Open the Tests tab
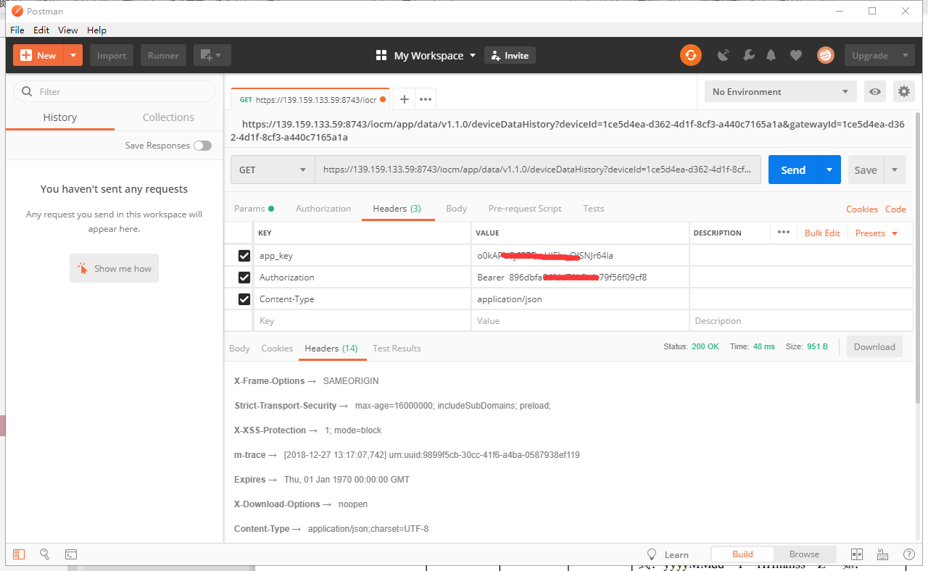This screenshot has width=928, height=571. click(x=593, y=208)
